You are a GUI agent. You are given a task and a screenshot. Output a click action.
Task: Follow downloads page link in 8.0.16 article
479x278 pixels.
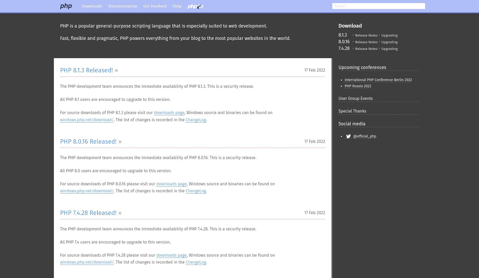coord(171,184)
